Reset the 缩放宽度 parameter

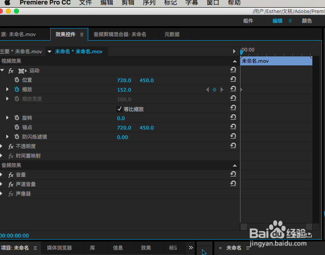coord(233,98)
